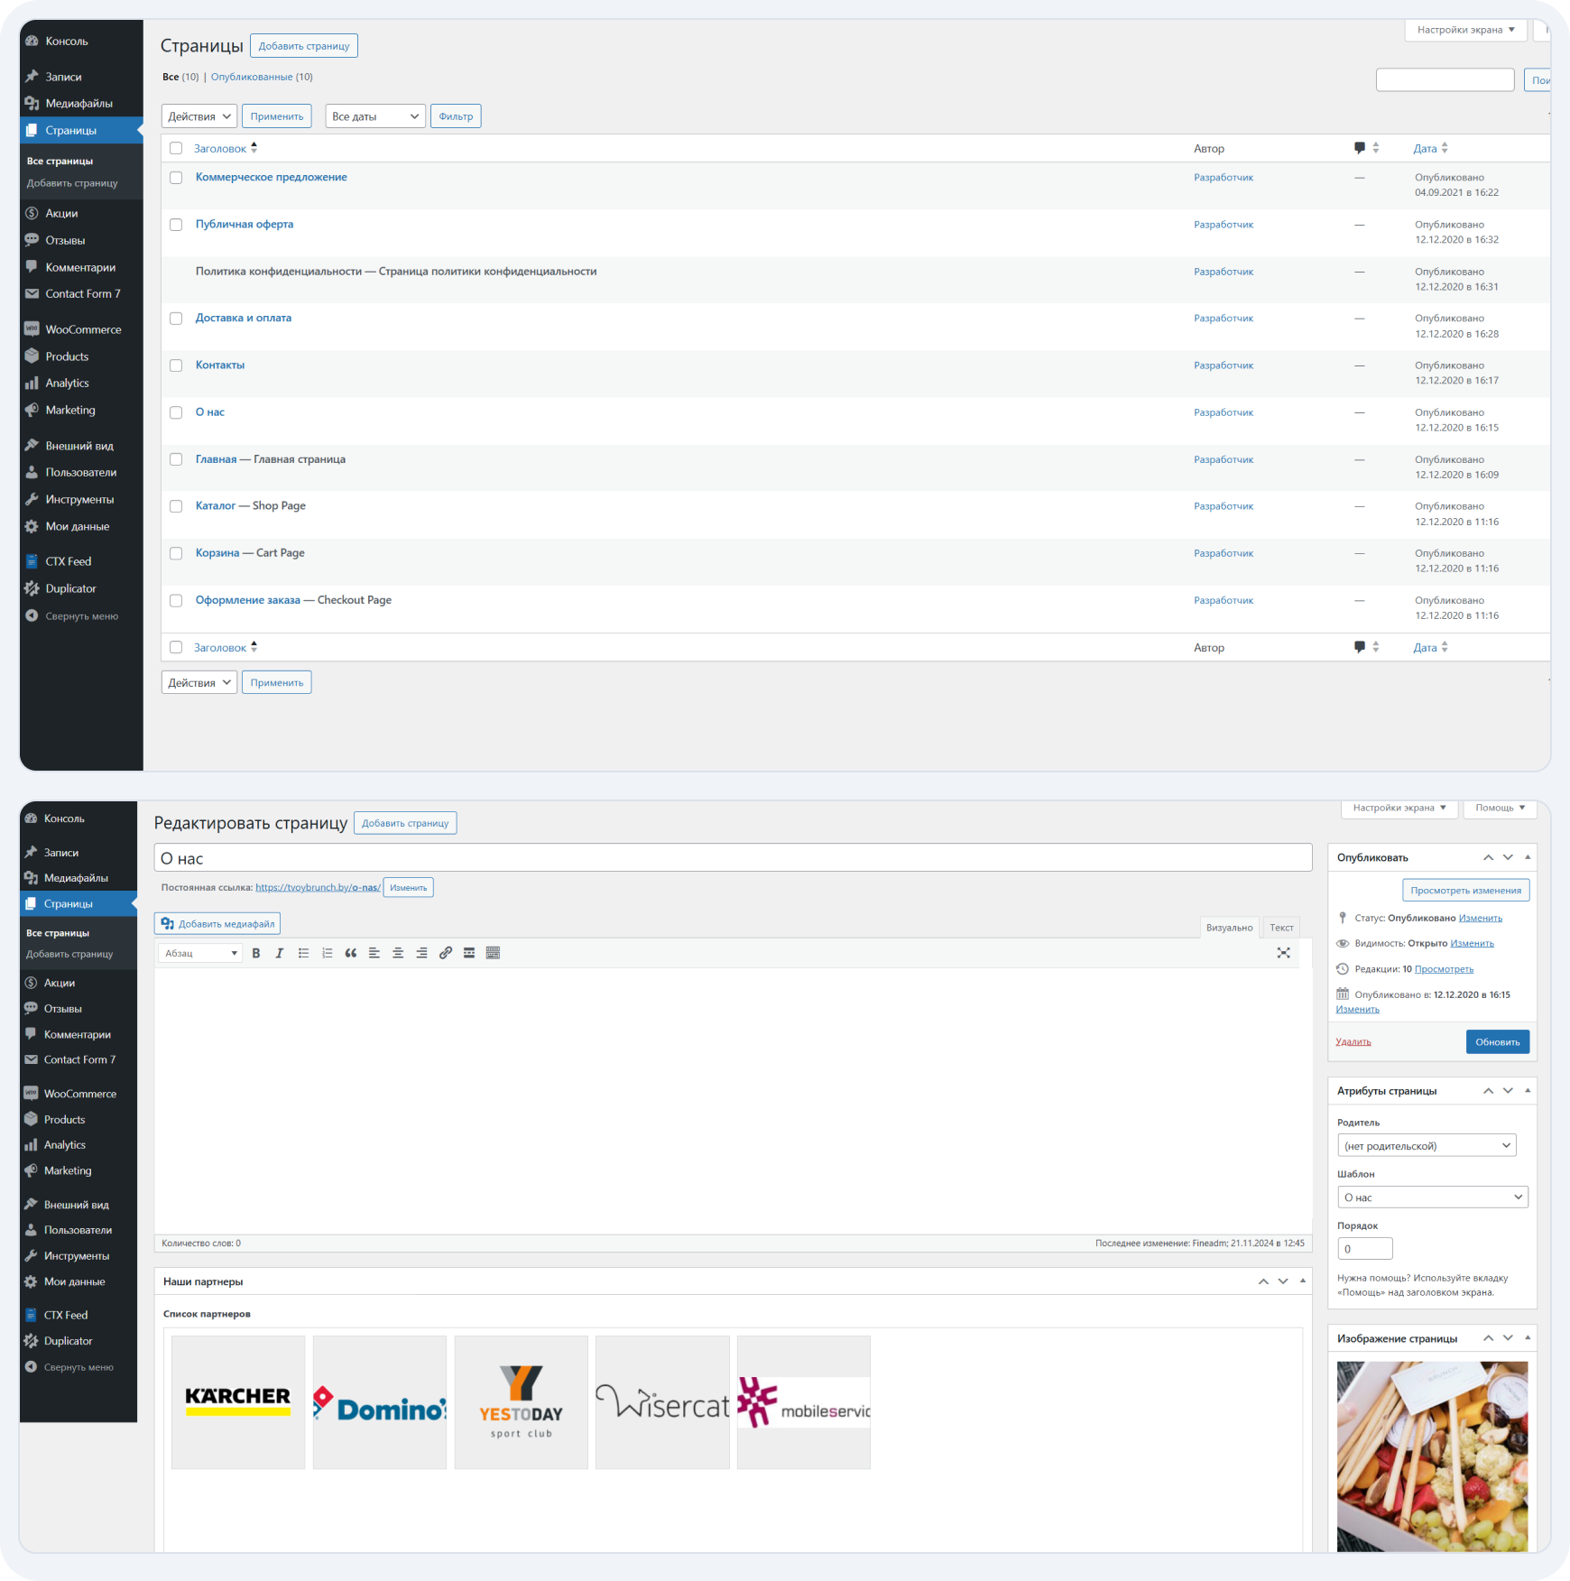Tick the select-all checkbox in table header
Screen dimensions: 1570x1581
[176, 148]
